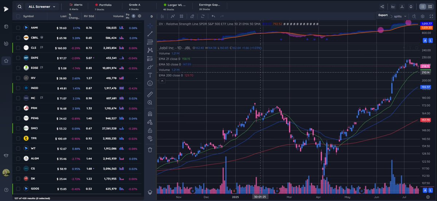Switch to grid view layout toggle
The width and height of the screenshot is (437, 201).
click(430, 7)
